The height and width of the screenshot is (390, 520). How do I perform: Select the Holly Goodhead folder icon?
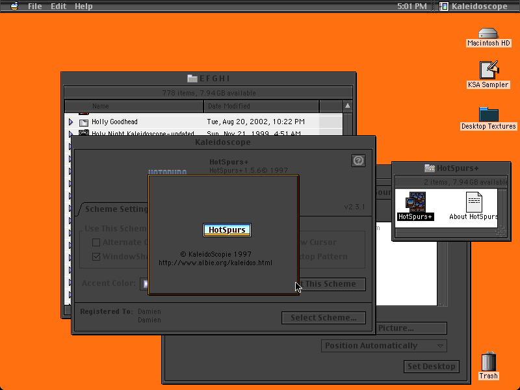click(84, 122)
